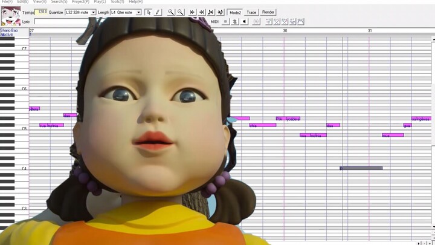Click the greyed icon after the speaker
Screen dimensions: 435x245
256,21
